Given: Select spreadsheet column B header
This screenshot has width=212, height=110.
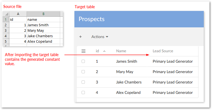Looking at the screenshot, I should pyautogui.click(x=43, y=14).
